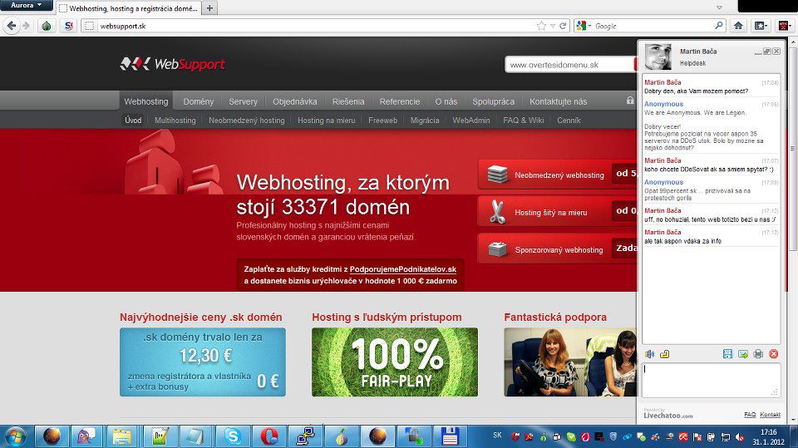The image size is (798, 448).
Task: Select the Webhosting navigation tab
Action: [146, 101]
